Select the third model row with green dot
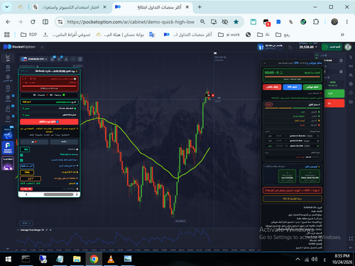The height and width of the screenshot is (266, 355). tap(293, 146)
